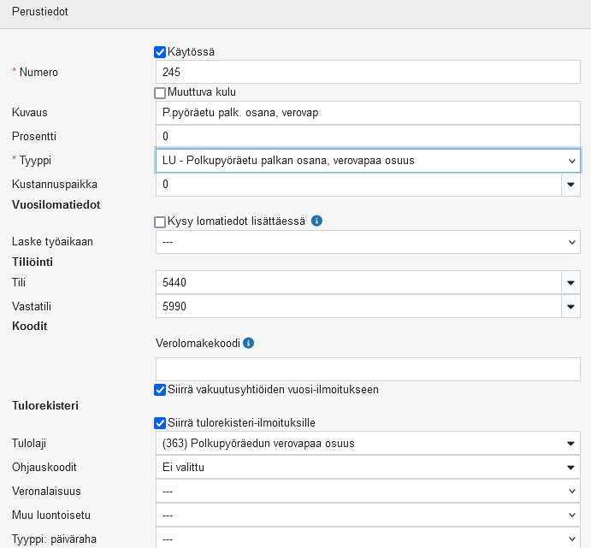Expand the Kustannuspaikka dropdown arrow
The width and height of the screenshot is (591, 548).
[570, 185]
